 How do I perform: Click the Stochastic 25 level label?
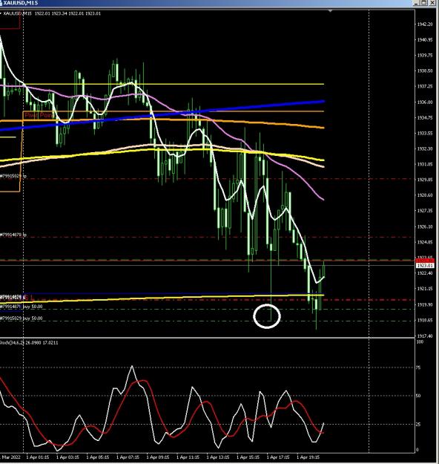pos(418,425)
